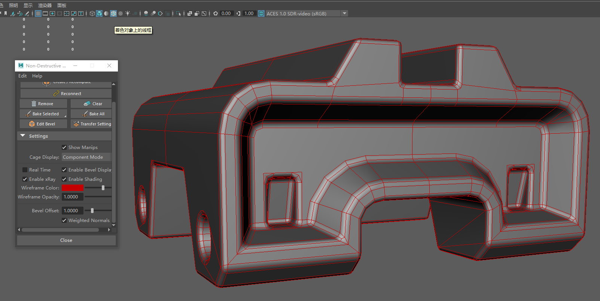Disable the Enable xRay checkbox
Screen dimensions: 600x301
click(x=25, y=179)
